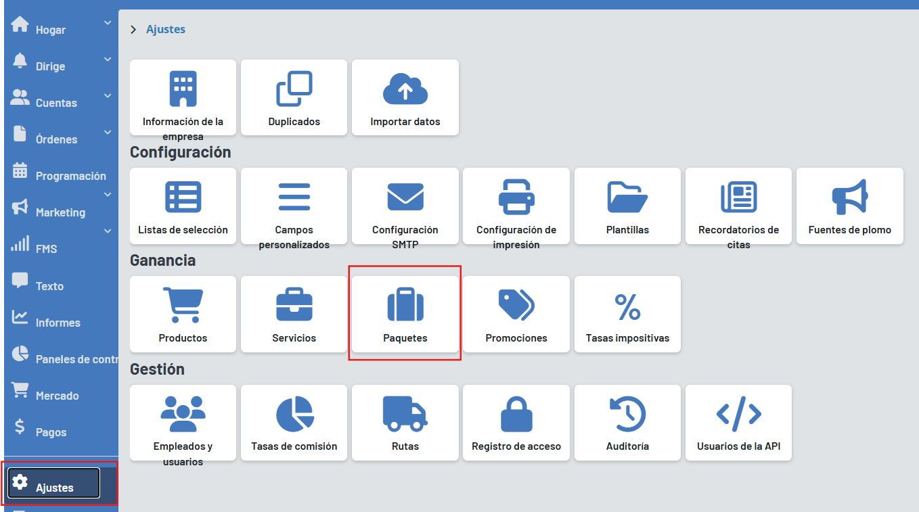Open Dirige in the sidebar

51,66
